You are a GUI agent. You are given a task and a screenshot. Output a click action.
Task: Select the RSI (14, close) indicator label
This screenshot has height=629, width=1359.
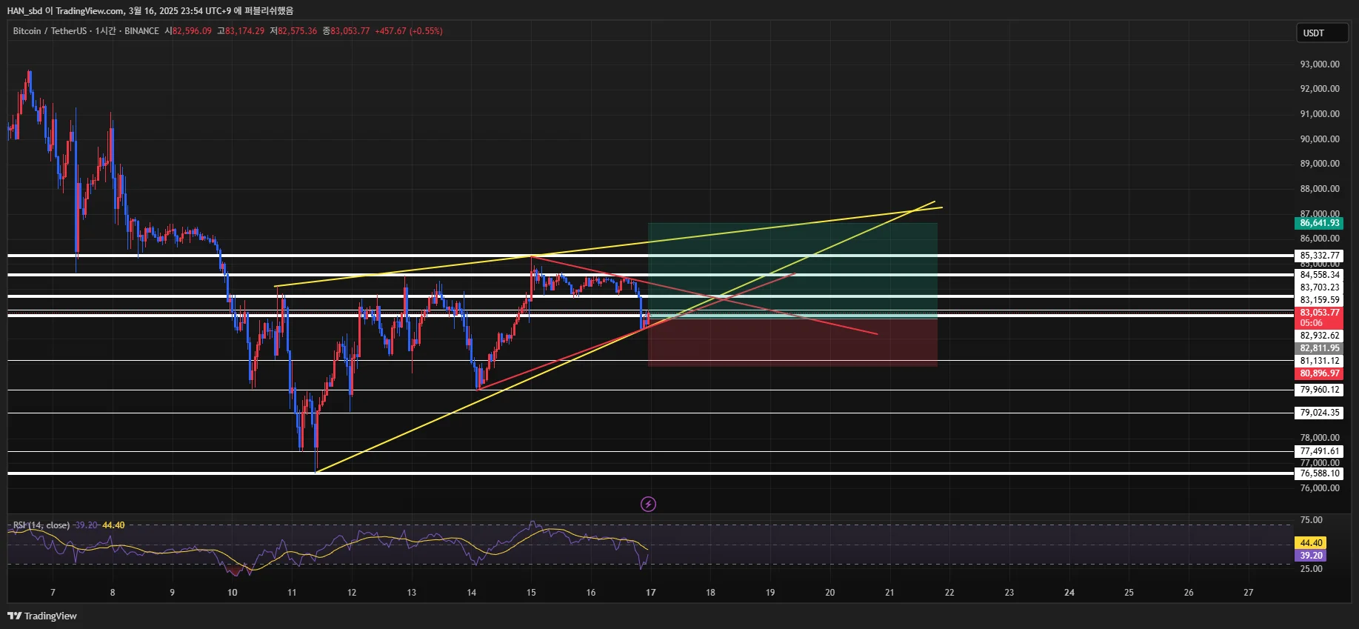point(41,525)
